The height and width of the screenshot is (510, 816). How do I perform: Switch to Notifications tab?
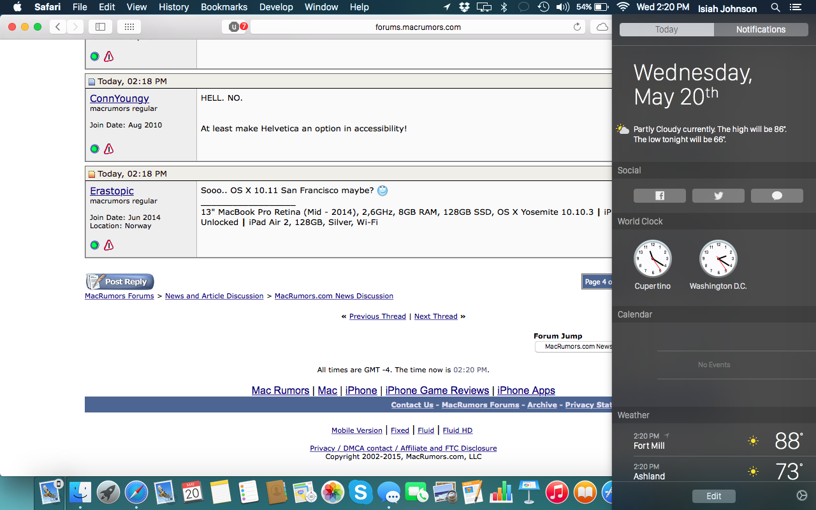(x=761, y=29)
